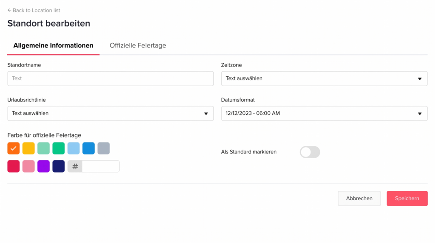This screenshot has width=435, height=243.
Task: Open the Zeitzone dropdown
Action: 324,78
